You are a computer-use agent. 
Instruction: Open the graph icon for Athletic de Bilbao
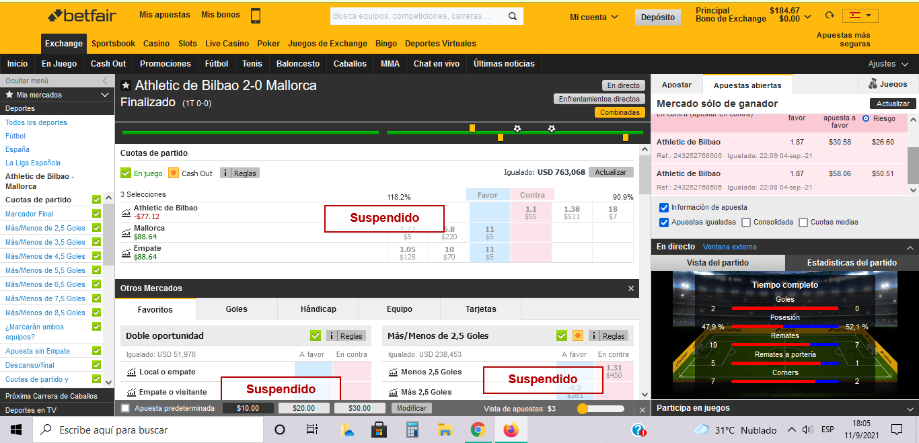click(x=126, y=212)
